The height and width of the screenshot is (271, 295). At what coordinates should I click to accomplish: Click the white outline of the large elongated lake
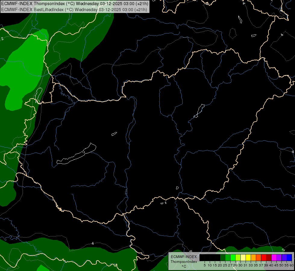tap(76, 154)
